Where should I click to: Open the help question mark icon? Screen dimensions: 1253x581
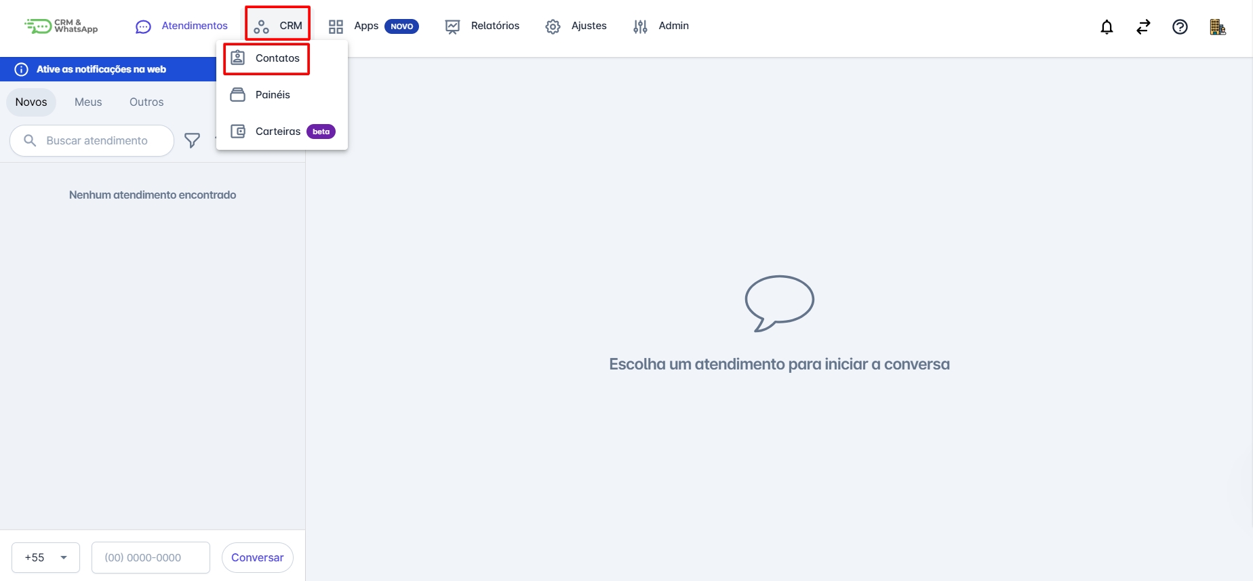(x=1180, y=27)
